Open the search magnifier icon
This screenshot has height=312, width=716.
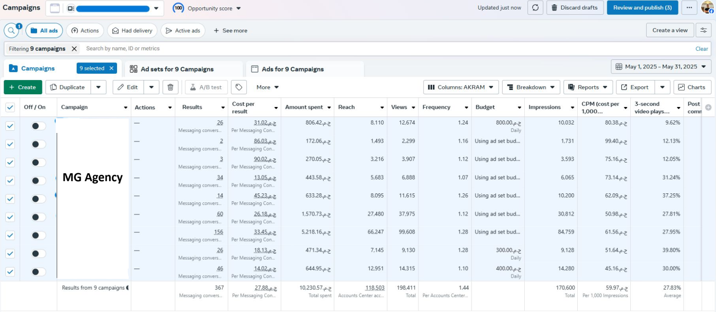tap(12, 31)
